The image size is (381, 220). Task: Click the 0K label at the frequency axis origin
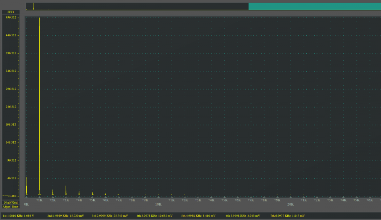coord(26,204)
